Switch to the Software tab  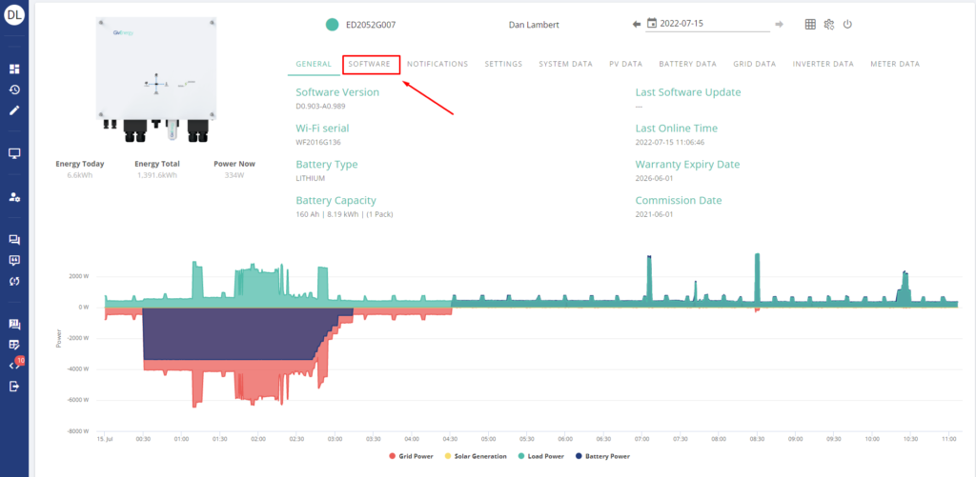[x=370, y=64]
